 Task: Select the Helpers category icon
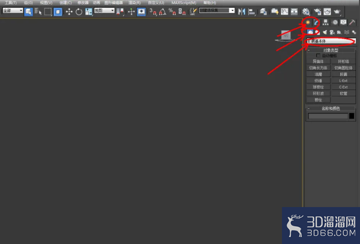point(339,32)
